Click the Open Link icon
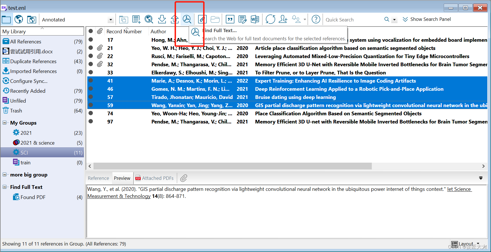The height and width of the screenshot is (252, 491). point(202,19)
